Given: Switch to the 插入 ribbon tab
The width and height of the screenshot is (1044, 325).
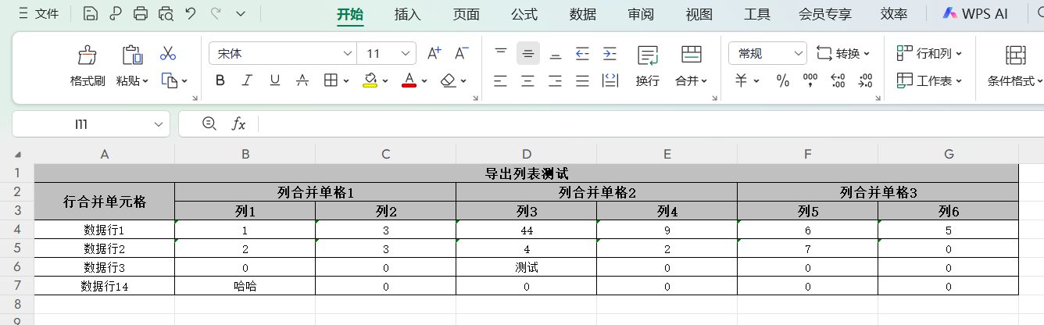Looking at the screenshot, I should coord(407,14).
